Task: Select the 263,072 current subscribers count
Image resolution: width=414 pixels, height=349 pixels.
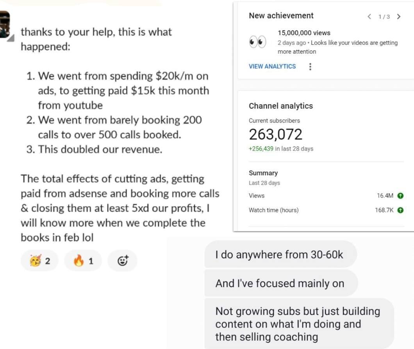Action: pos(275,134)
